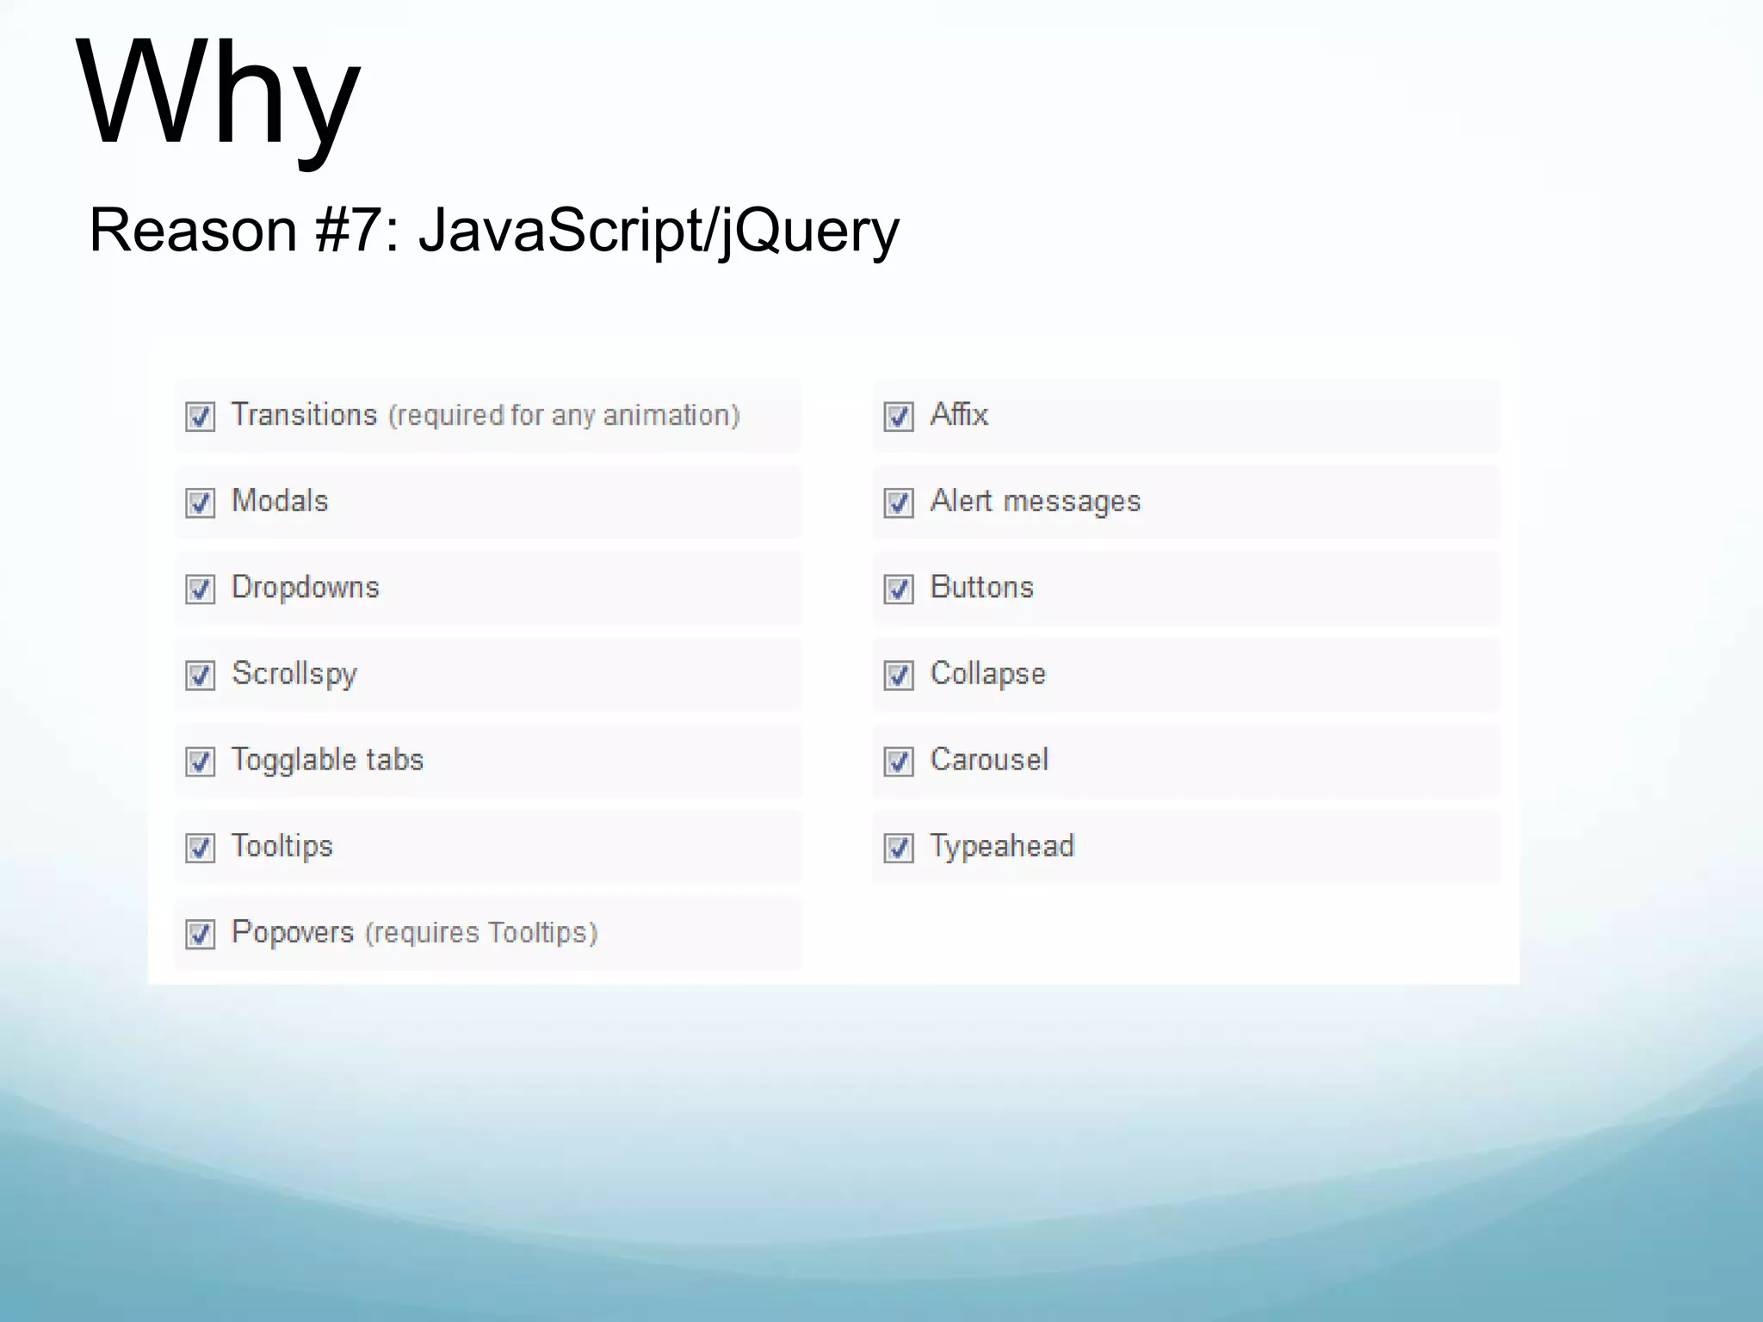Click the 'Affix' label
Image resolution: width=1763 pixels, height=1322 pixels.
pyautogui.click(x=960, y=415)
